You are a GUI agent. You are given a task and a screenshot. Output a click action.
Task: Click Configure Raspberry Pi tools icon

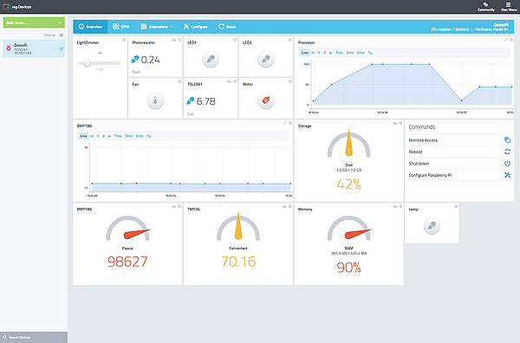pyautogui.click(x=507, y=175)
